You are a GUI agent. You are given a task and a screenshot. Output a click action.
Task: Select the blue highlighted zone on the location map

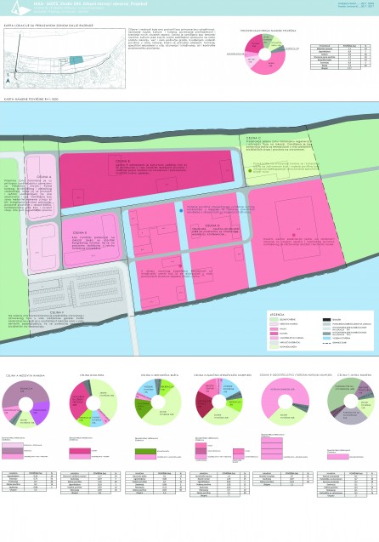76,60
